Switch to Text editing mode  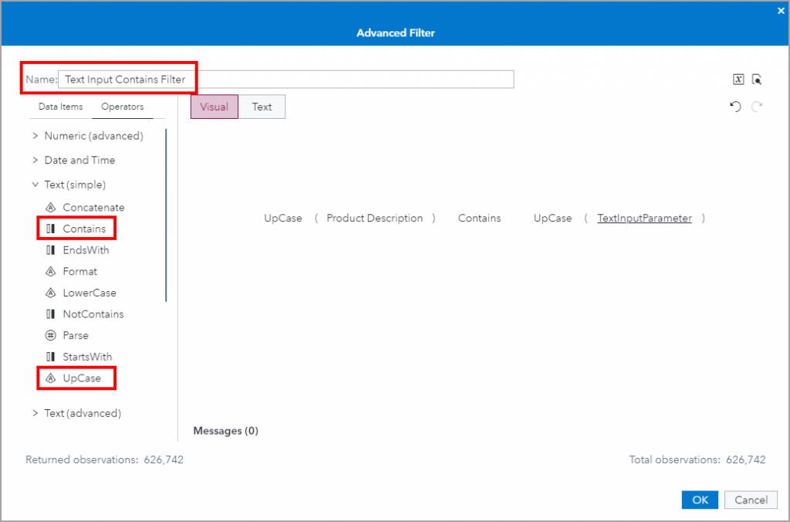click(262, 107)
